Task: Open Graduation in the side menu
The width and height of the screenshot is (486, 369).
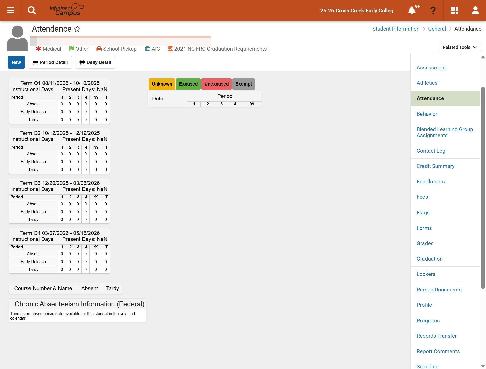Action: pos(445,259)
